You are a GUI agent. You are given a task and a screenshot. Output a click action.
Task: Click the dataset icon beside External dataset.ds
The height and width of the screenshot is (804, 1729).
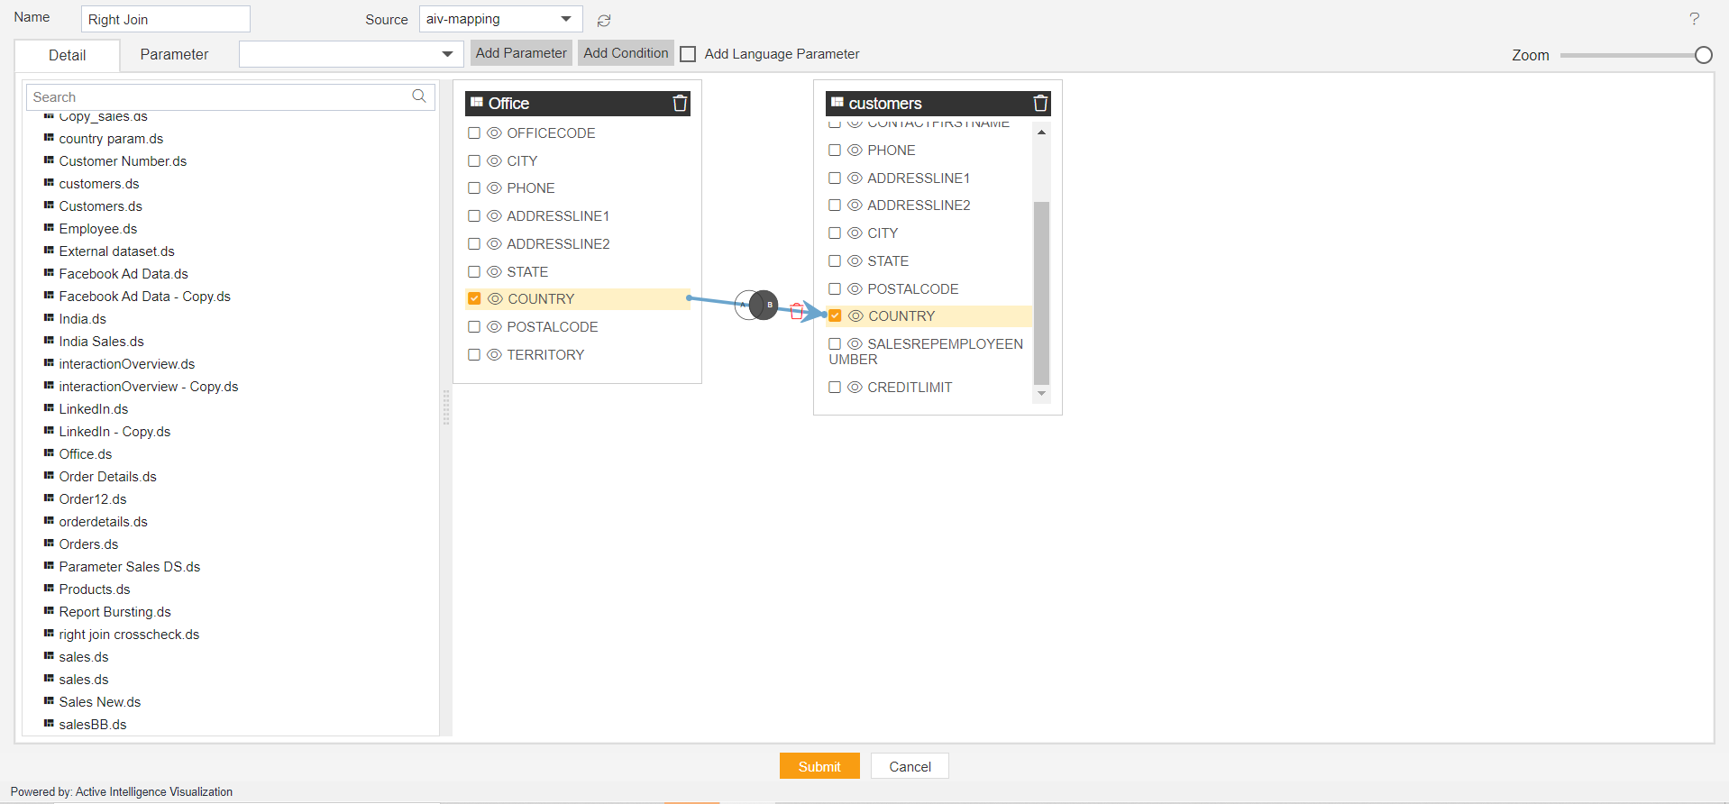(49, 251)
